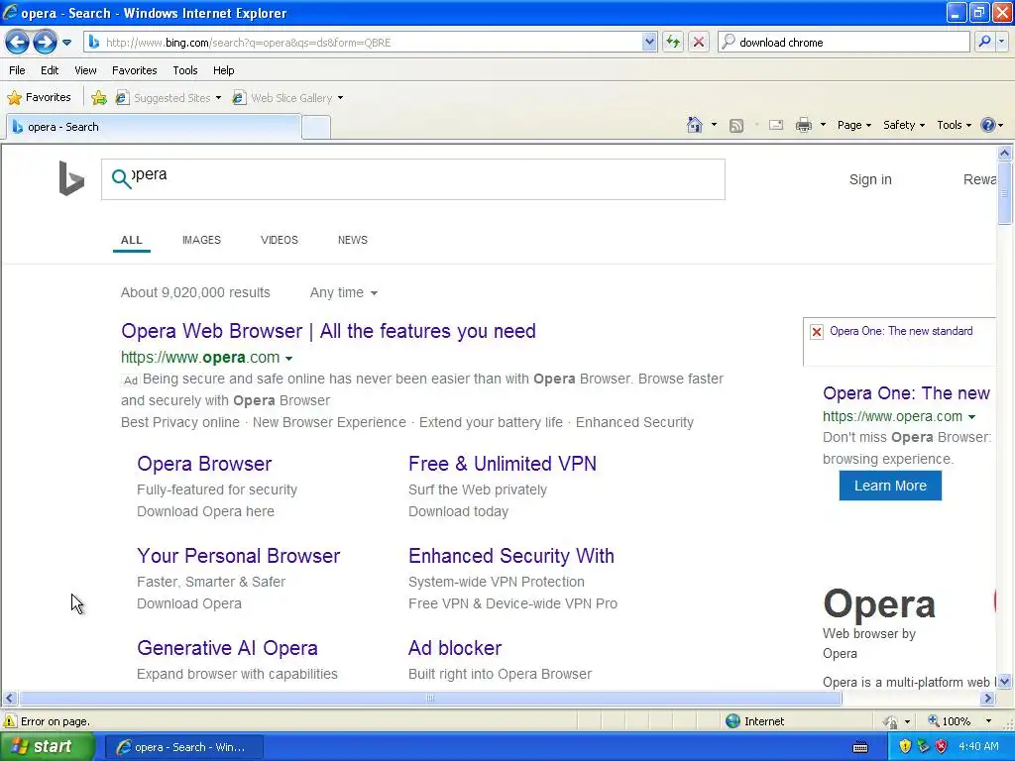1015x761 pixels.
Task: Click the magnifier search button in toolbar
Action: 984,42
